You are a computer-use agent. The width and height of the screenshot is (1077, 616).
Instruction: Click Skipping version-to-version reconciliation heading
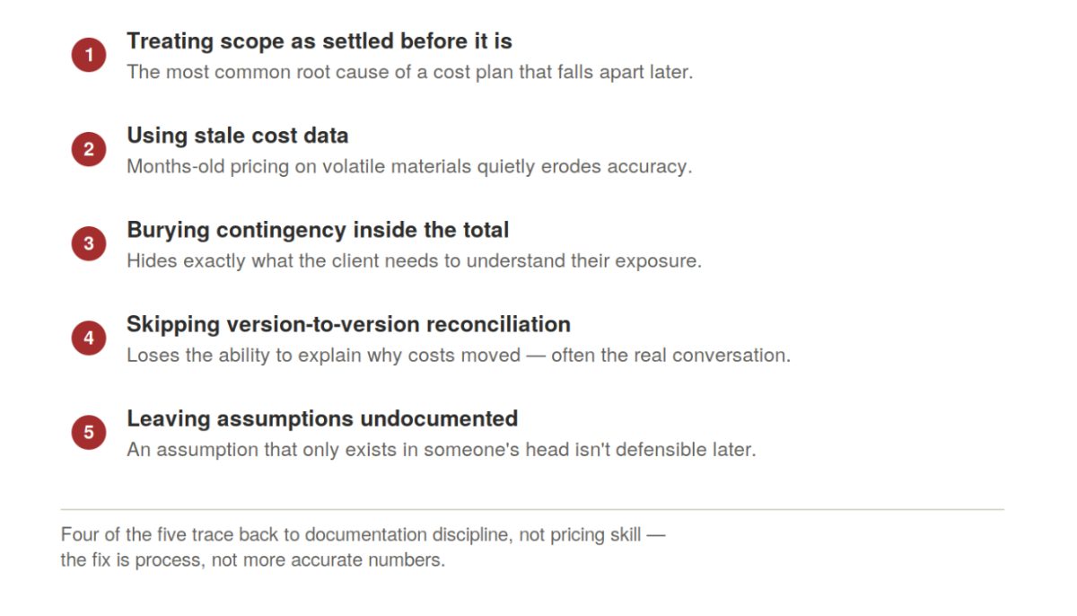[x=348, y=324]
